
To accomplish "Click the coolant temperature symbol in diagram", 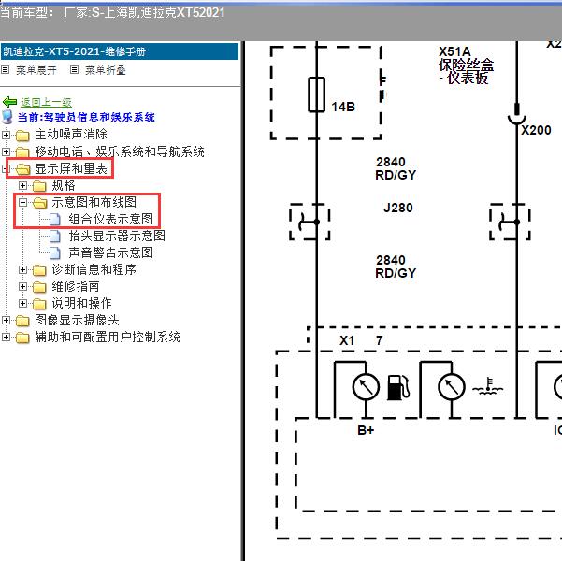I will pos(488,386).
